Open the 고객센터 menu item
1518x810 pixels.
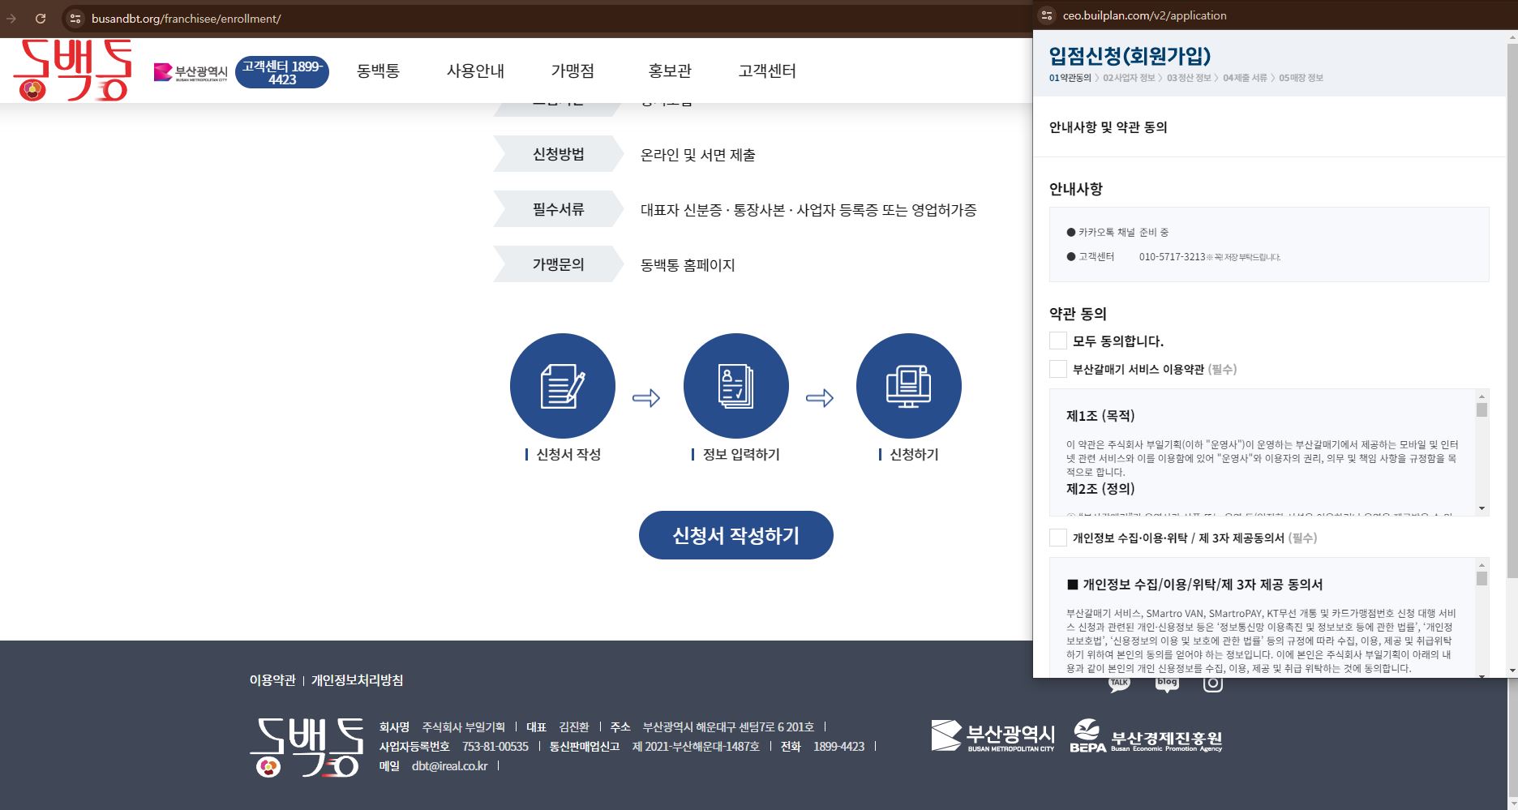coord(767,71)
